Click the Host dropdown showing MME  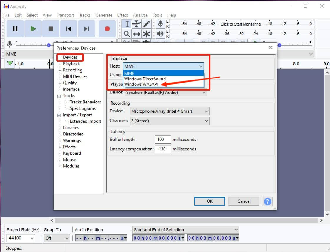(163, 66)
